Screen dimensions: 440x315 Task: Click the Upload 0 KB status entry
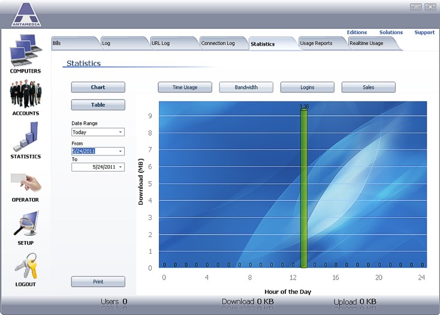pos(355,302)
